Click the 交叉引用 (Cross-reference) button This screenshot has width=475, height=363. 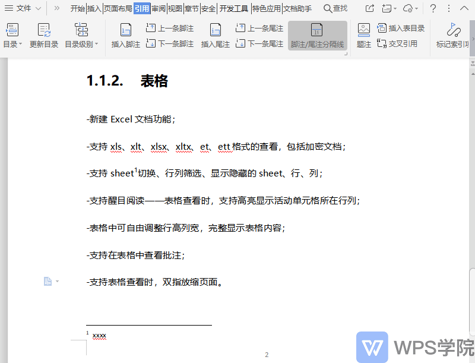pos(397,44)
